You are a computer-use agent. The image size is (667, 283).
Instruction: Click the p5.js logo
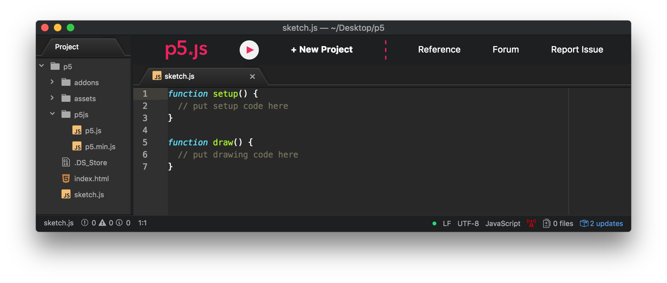click(186, 50)
